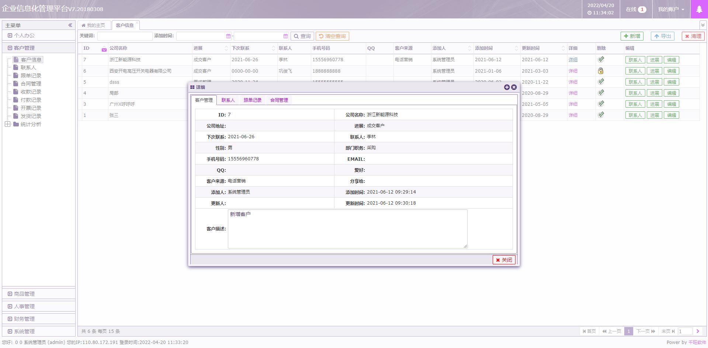The width and height of the screenshot is (708, 348).
Task: Open 开票记录 in the sidebar tree
Action: [31, 108]
